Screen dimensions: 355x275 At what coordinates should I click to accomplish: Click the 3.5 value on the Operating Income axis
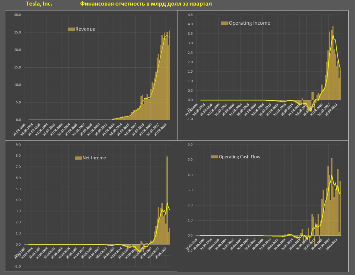coord(190,34)
